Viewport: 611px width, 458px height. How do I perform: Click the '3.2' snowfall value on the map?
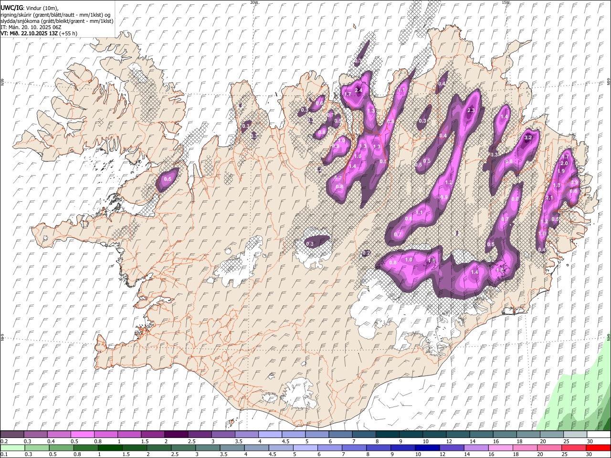tap(528, 137)
